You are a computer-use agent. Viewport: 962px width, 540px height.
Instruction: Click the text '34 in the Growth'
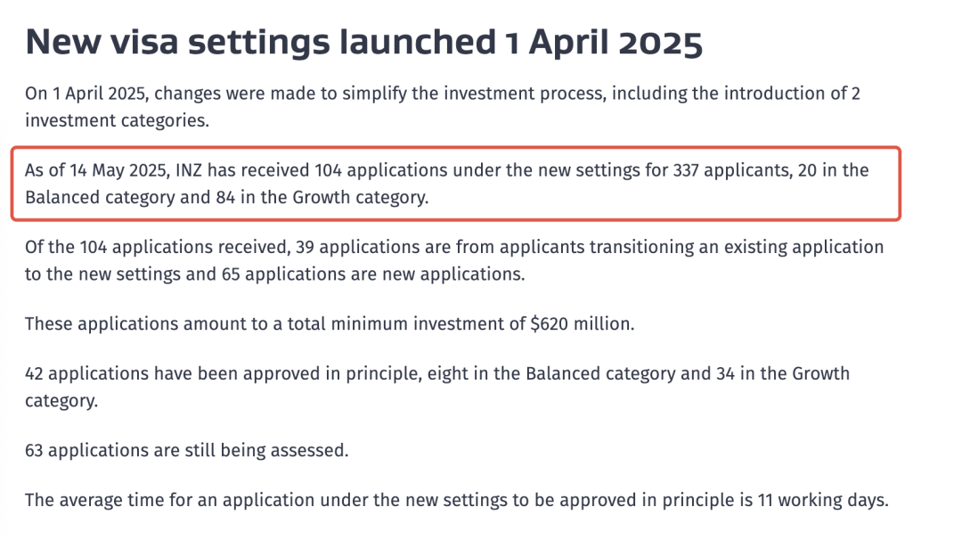tap(783, 373)
